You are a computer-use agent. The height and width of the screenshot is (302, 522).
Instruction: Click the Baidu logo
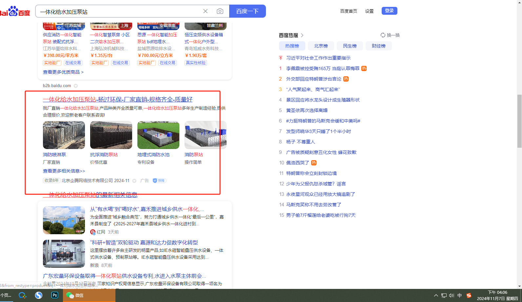pyautogui.click(x=15, y=11)
